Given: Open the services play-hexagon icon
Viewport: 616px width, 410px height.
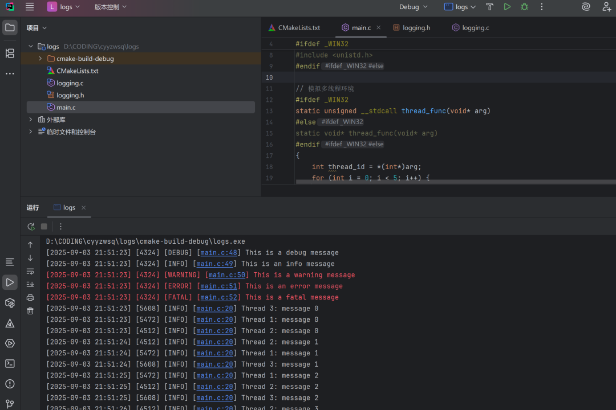Looking at the screenshot, I should pos(10,343).
